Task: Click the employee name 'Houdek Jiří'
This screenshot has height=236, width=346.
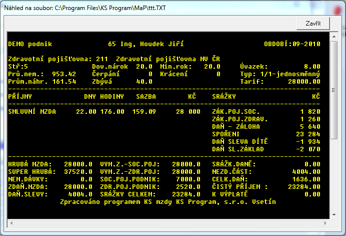Action: pos(161,44)
